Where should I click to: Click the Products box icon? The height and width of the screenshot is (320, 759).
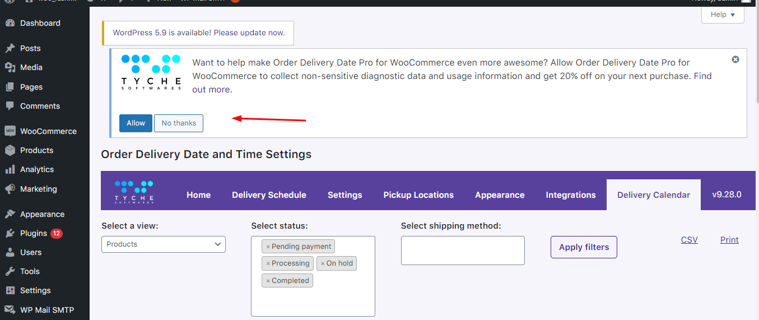[10, 150]
